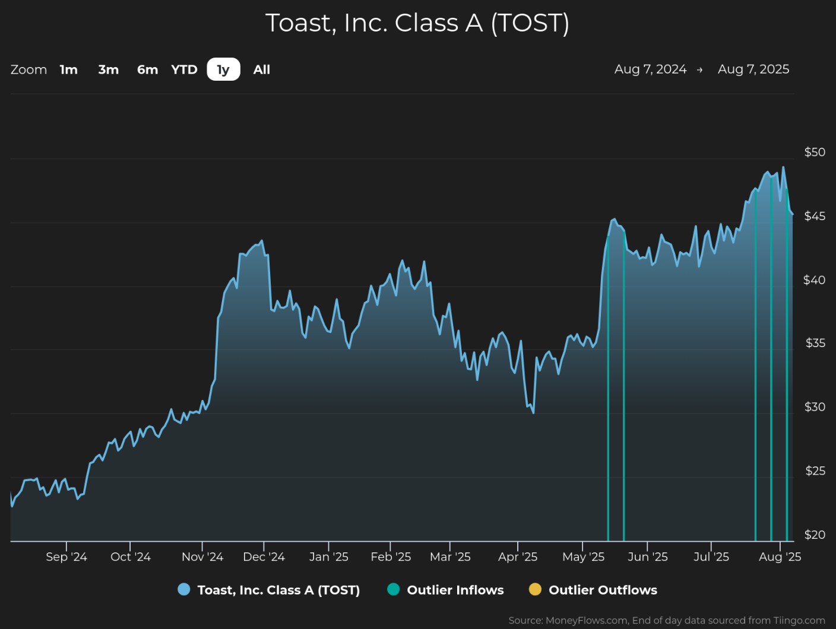Click the teal Outlier Inflows legend dot

(x=393, y=589)
